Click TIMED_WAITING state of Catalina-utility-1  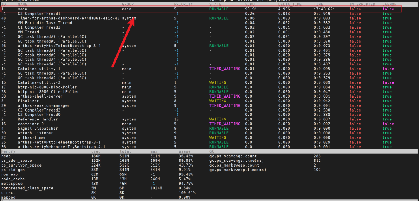(x=225, y=69)
